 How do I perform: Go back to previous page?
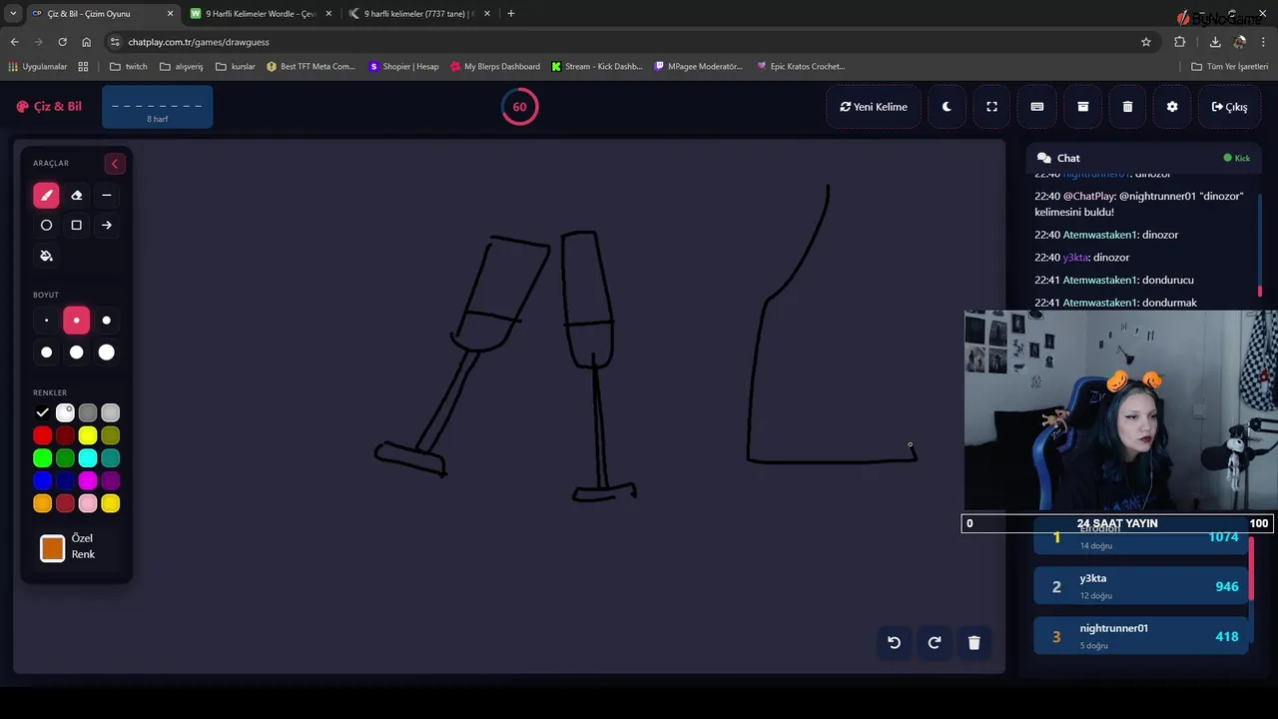click(x=15, y=42)
